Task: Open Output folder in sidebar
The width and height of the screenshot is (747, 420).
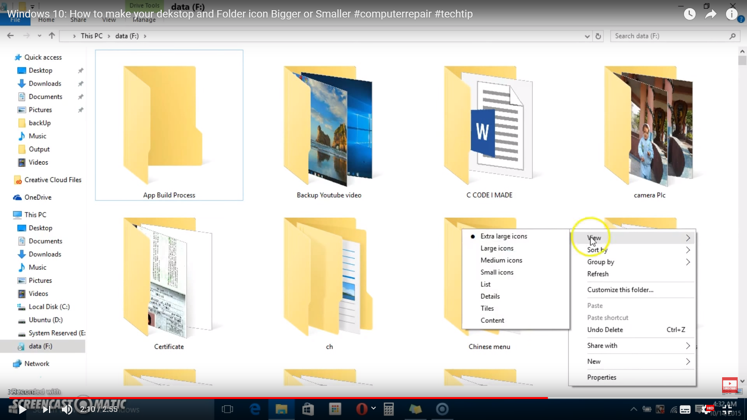Action: click(39, 149)
